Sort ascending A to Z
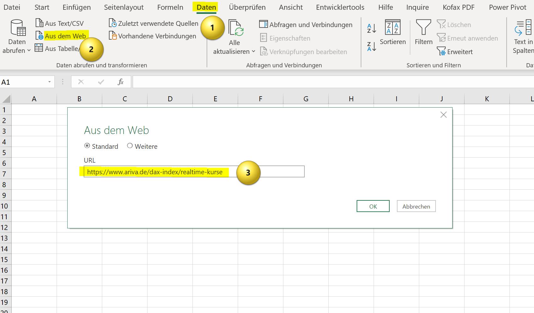 coord(371,28)
